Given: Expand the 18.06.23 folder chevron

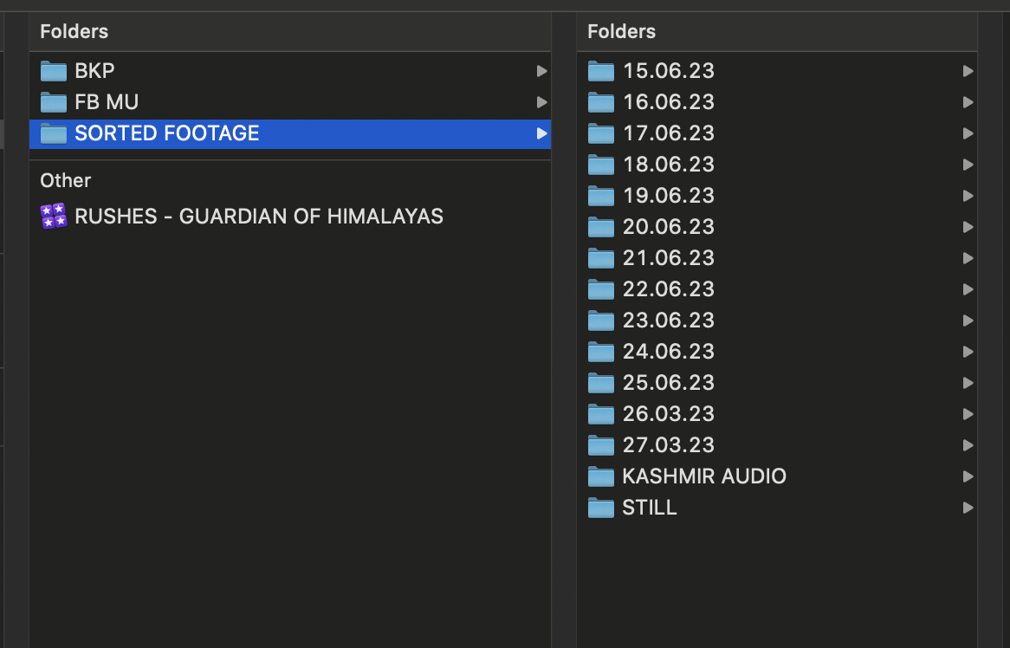Looking at the screenshot, I should [x=968, y=165].
